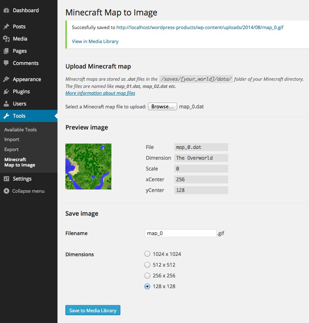Open the saved map_0.gif URL link

(x=200, y=27)
